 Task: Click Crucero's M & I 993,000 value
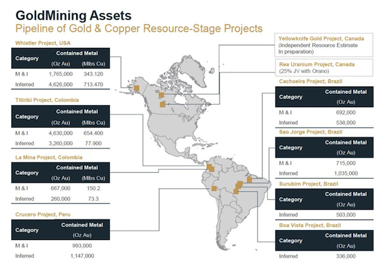[x=82, y=246]
